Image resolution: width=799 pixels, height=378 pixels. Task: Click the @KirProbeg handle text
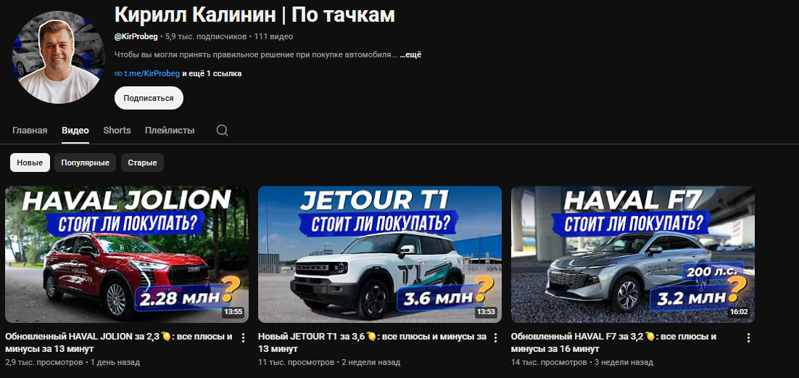[136, 37]
